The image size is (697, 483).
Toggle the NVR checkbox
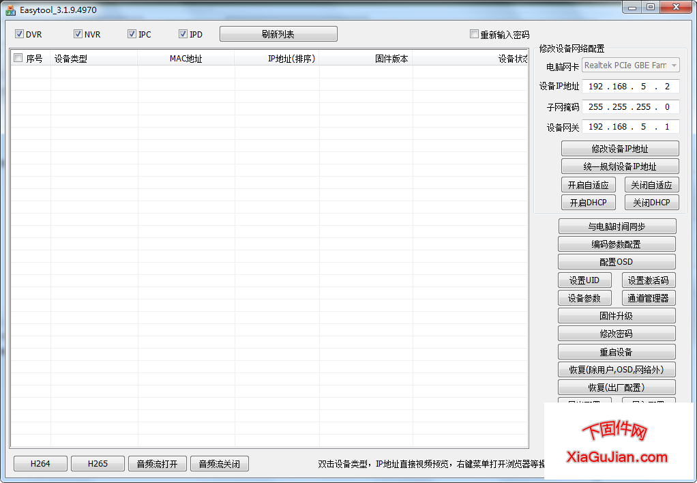click(x=78, y=34)
